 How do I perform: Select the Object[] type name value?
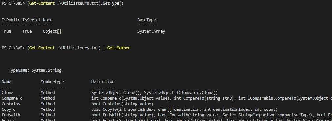tap(52, 31)
